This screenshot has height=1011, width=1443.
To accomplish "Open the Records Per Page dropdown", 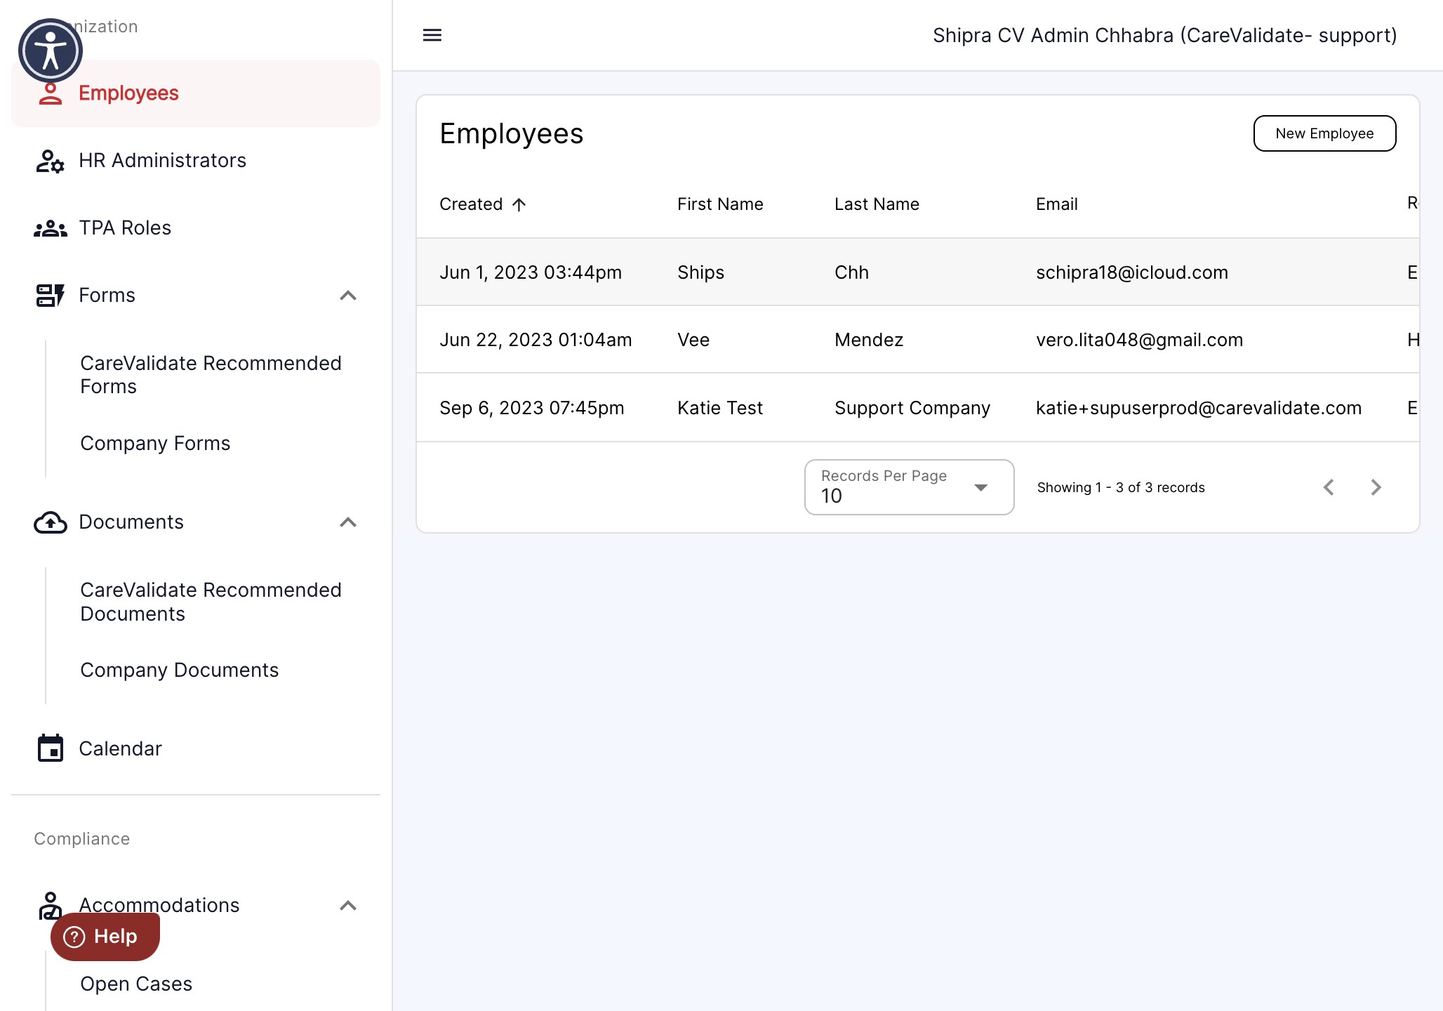I will point(909,487).
